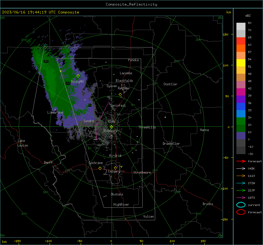Click the red swatch above 65 dBZ
Image resolution: width=263 pixels, height=245 pixels.
tap(241, 41)
